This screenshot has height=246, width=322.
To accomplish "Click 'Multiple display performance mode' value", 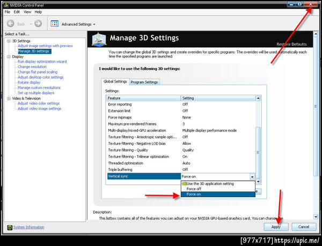I will 209,131.
